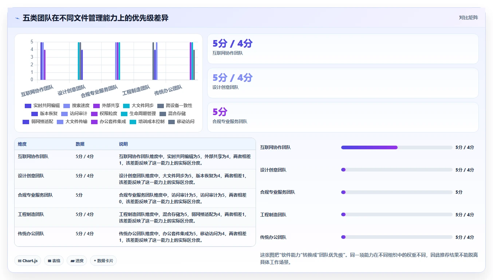Toggle 生命周期管理 legend series
The height and width of the screenshot is (280, 493).
point(138,114)
